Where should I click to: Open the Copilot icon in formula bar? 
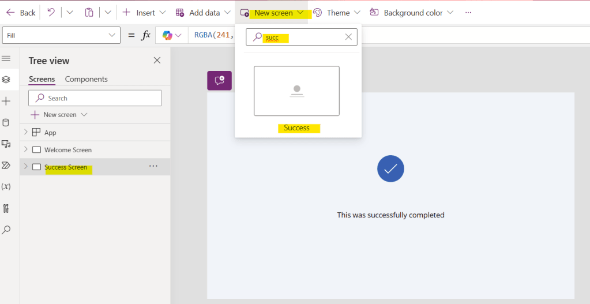click(167, 35)
